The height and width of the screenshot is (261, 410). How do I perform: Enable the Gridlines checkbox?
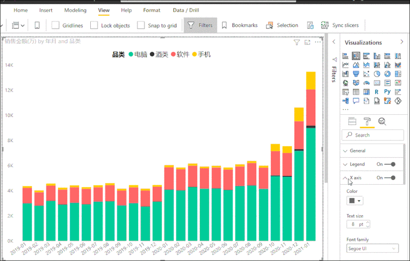(55, 26)
